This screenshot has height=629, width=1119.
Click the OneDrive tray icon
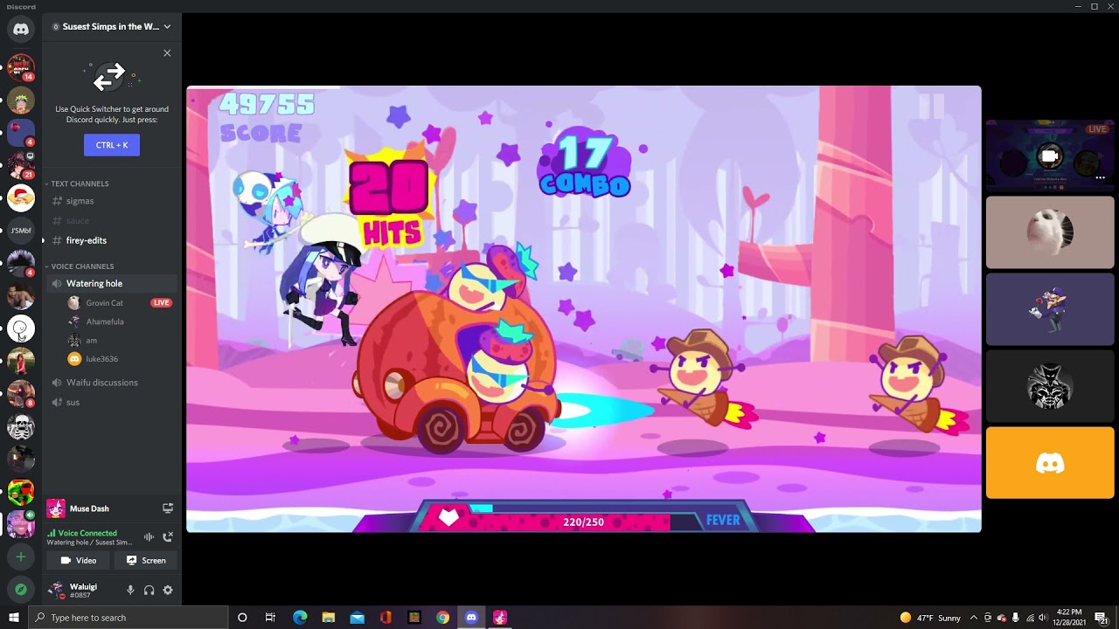(1001, 618)
